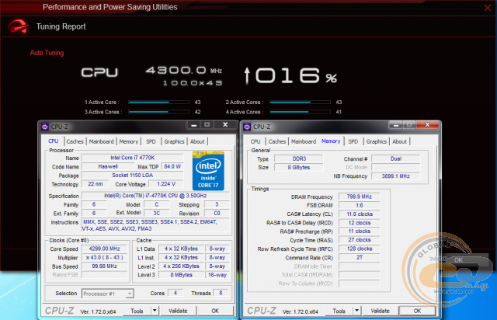Click the Auto Tuning label
This screenshot has width=497, height=320.
[x=47, y=53]
